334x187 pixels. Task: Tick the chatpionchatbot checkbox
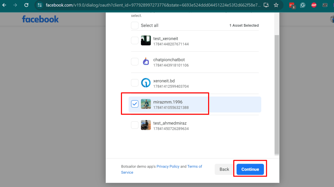click(135, 62)
